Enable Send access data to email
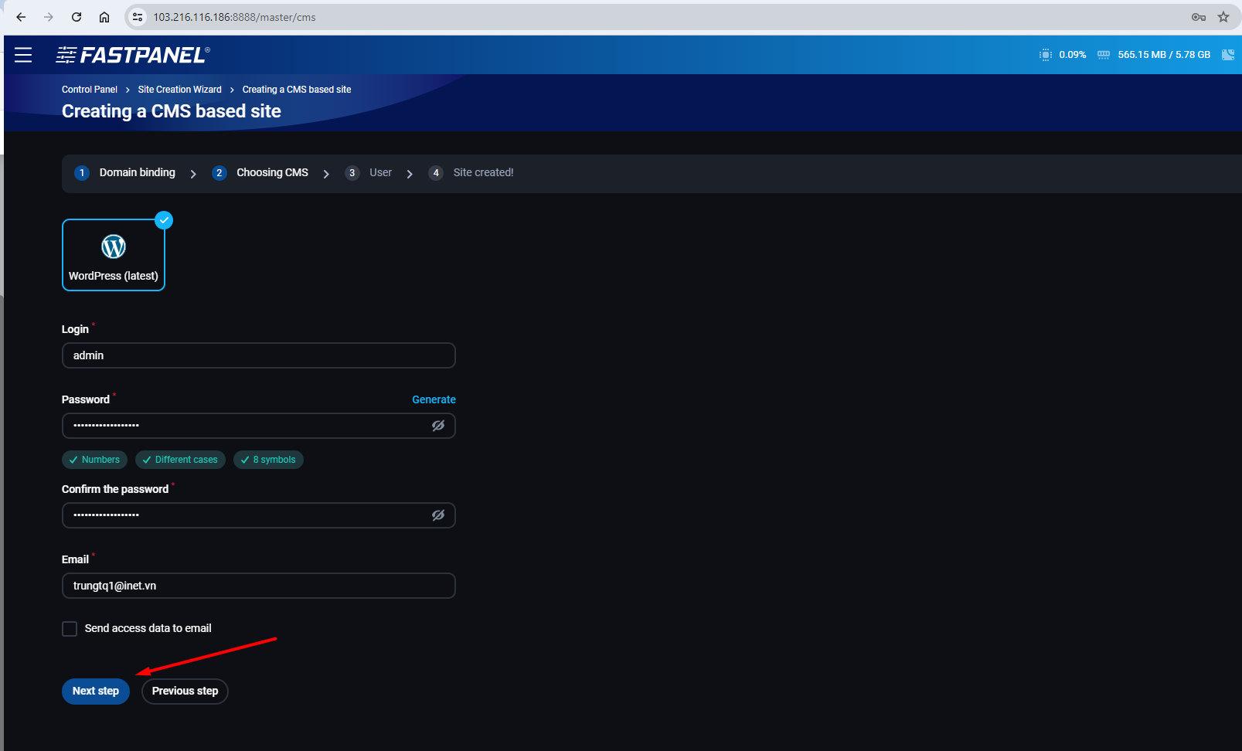The image size is (1242, 751). [70, 629]
